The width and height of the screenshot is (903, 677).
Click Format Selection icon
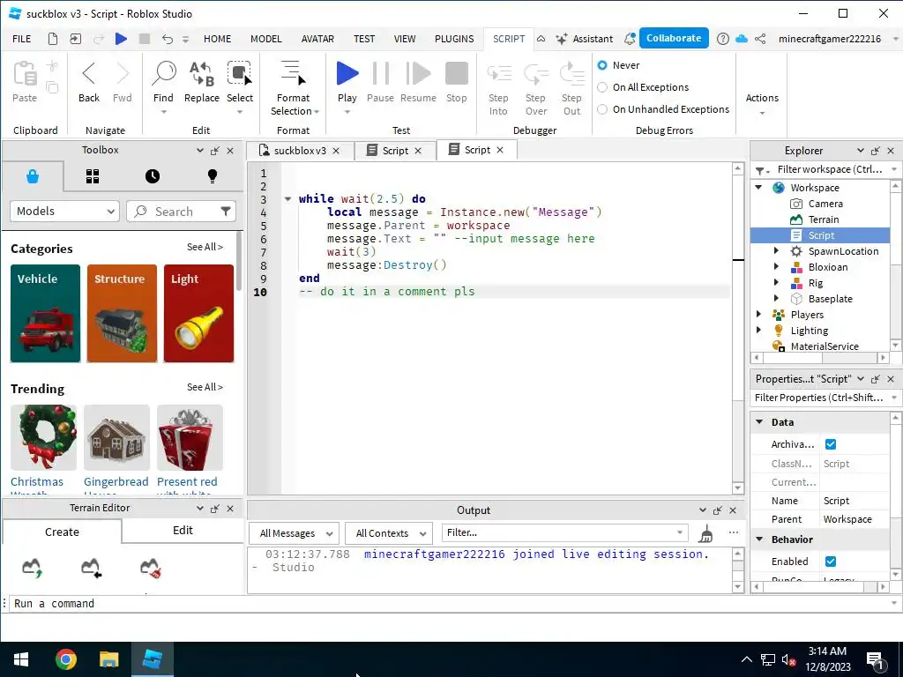point(293,73)
